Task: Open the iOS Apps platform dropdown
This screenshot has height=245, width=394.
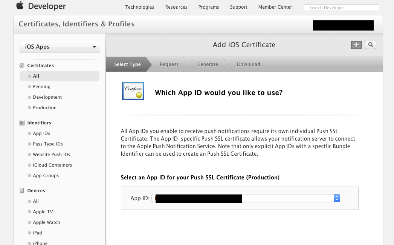Action: 60,47
